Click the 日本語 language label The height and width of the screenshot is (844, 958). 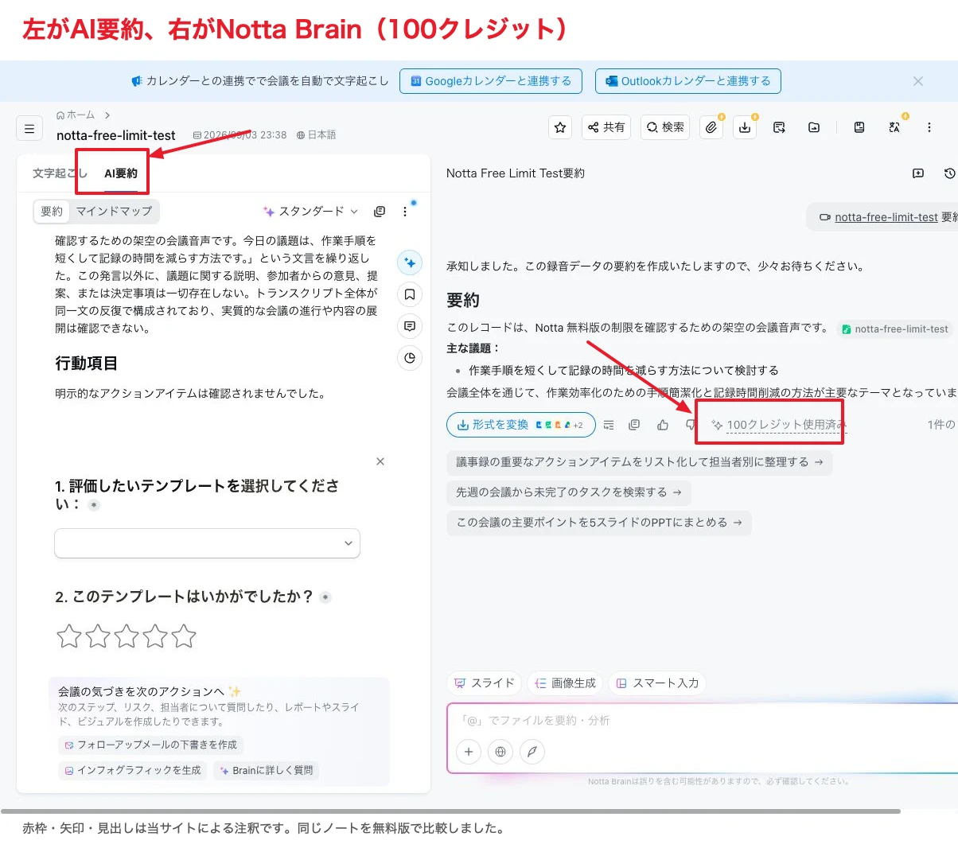(317, 135)
